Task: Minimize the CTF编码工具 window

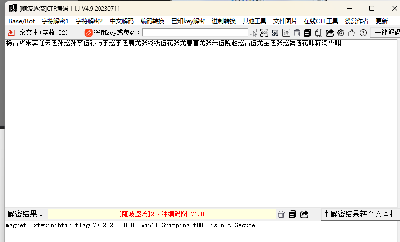Action: pos(350,9)
